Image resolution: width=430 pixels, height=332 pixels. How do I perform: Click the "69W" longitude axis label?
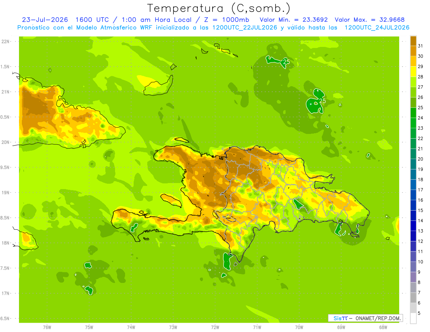[x=341, y=327]
